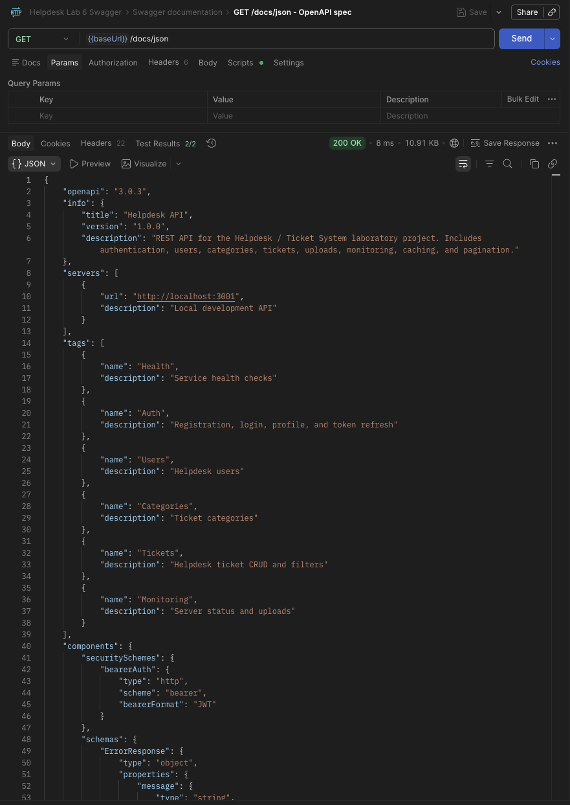Click the "name": "Auth" line
This screenshot has width=570, height=805.
click(135, 413)
